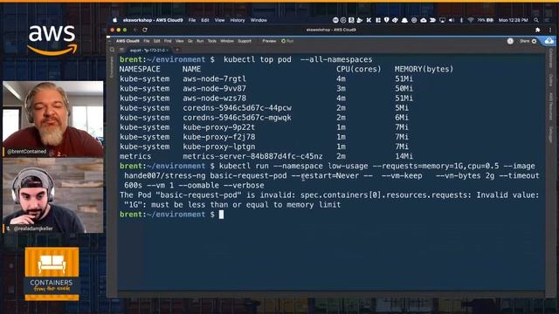The height and width of the screenshot is (314, 559).
Task: Open the File menu in Cloud9
Action: tap(147, 41)
